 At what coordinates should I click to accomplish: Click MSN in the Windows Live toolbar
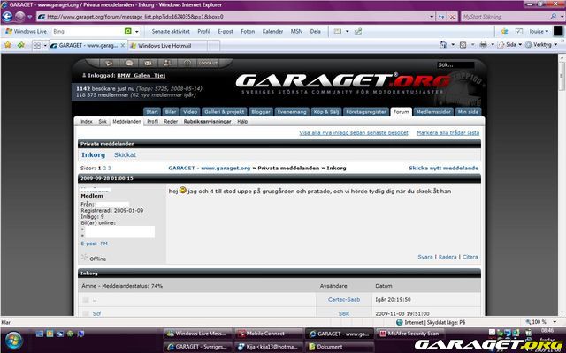[x=296, y=32]
